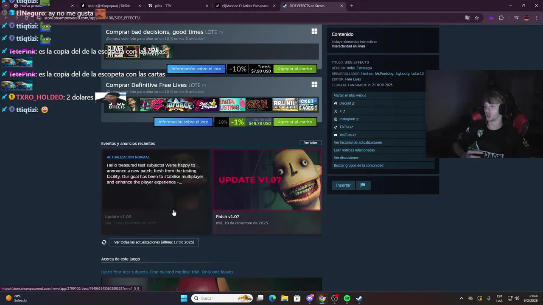Open Ver historial de actualizaciones
This screenshot has height=305, width=543.
(358, 142)
